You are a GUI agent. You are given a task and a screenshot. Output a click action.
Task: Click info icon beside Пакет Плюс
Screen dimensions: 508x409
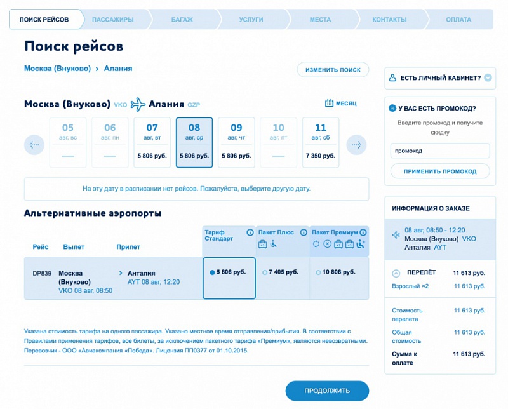coord(304,232)
